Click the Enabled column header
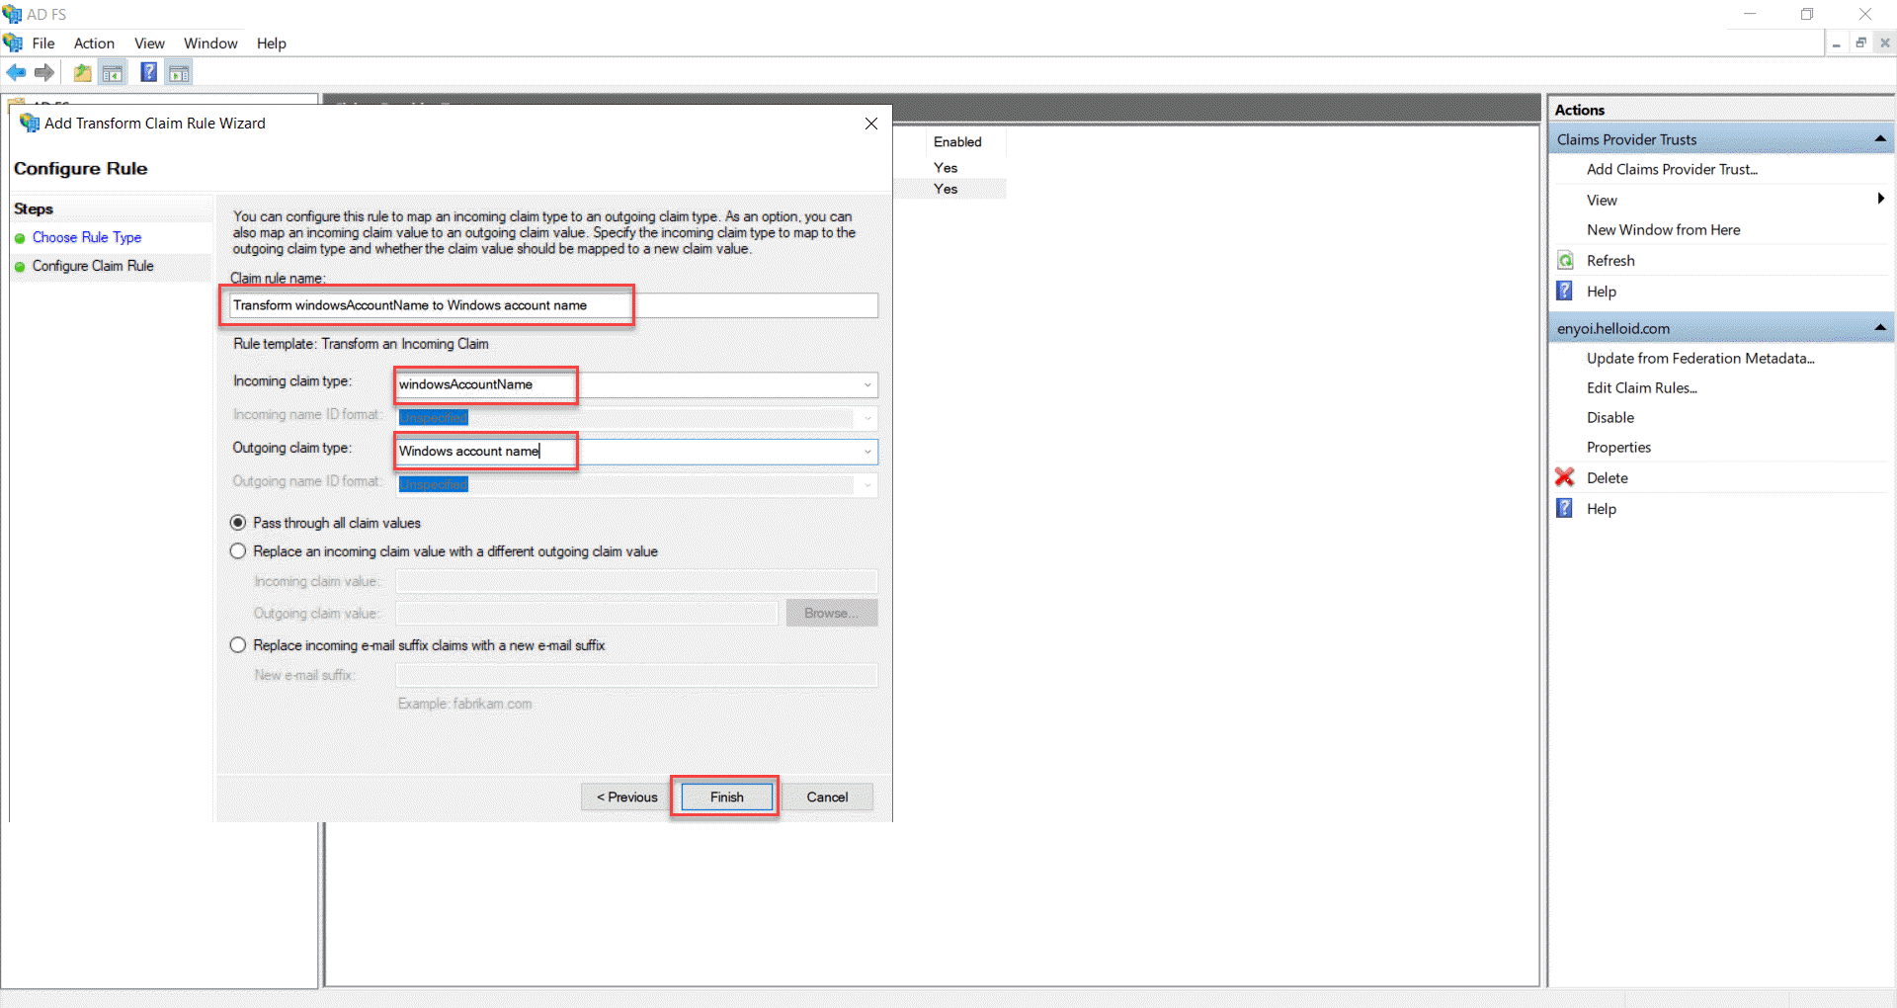1897x1008 pixels. (957, 141)
